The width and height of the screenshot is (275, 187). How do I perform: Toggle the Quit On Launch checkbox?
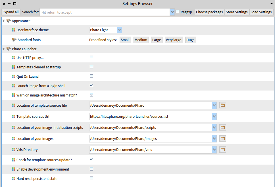pyautogui.click(x=91, y=76)
